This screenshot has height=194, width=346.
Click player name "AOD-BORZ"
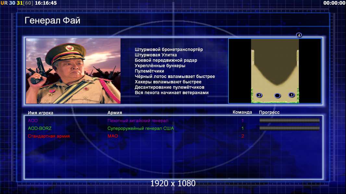pos(40,128)
